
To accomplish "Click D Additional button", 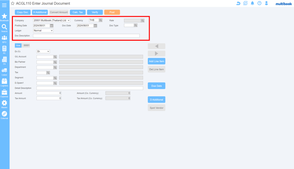I will point(156,100).
